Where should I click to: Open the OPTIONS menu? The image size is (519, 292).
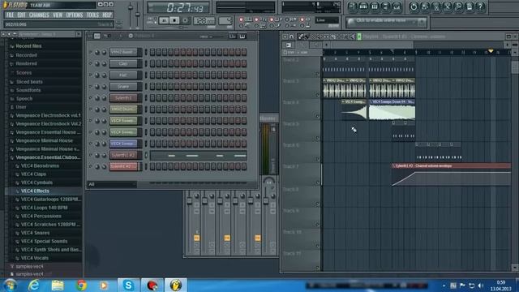click(75, 15)
